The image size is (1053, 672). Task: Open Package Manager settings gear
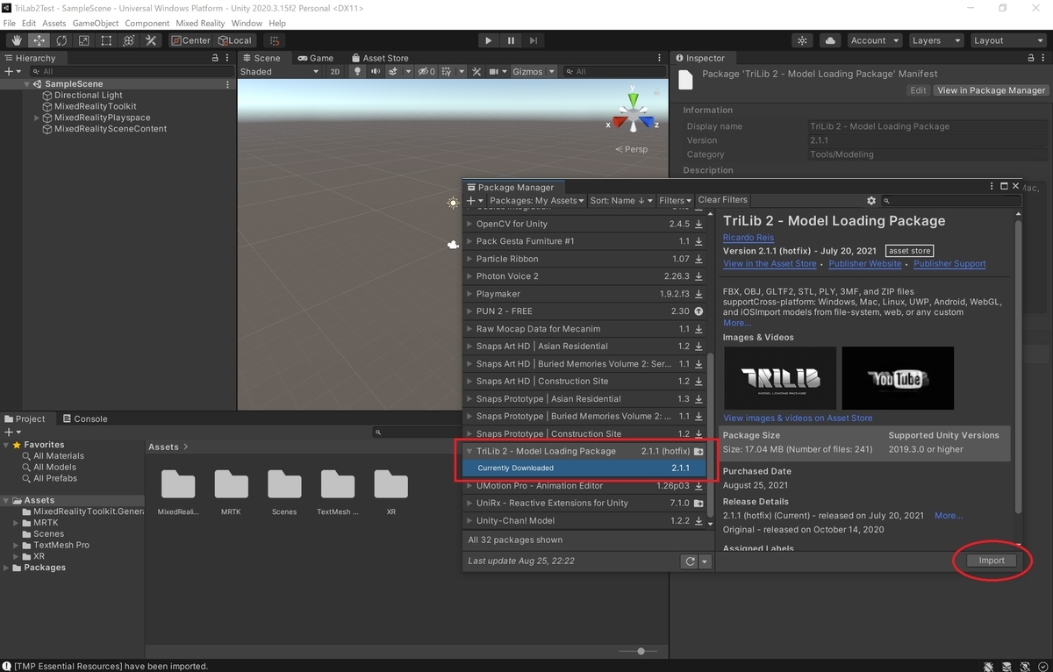click(x=870, y=201)
